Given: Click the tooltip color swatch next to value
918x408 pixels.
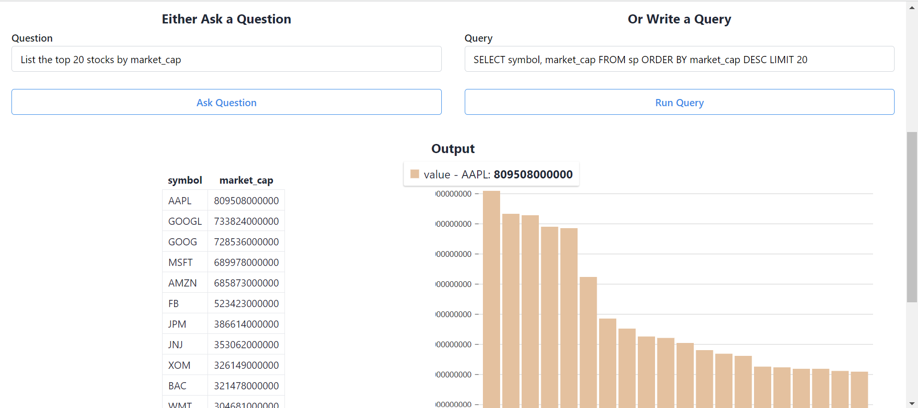Looking at the screenshot, I should pyautogui.click(x=415, y=174).
